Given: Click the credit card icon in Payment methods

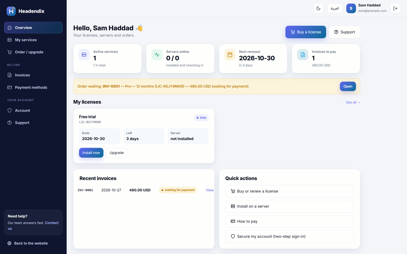Looking at the screenshot, I should point(10,87).
